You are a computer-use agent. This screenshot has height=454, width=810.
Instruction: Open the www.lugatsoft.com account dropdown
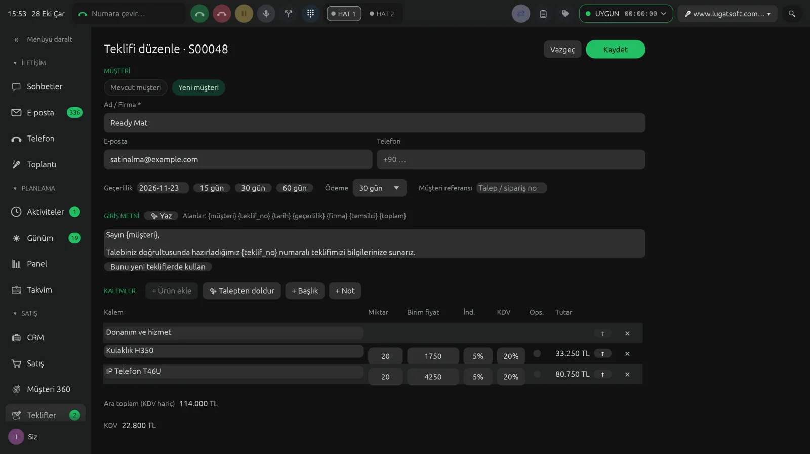click(x=727, y=14)
